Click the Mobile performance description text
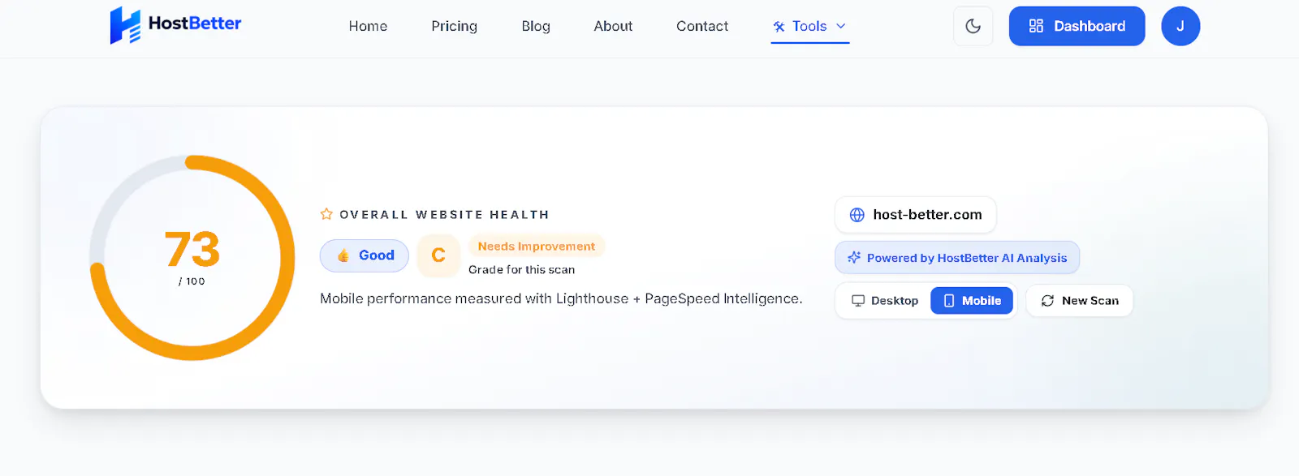Image resolution: width=1299 pixels, height=476 pixels. 561,298
